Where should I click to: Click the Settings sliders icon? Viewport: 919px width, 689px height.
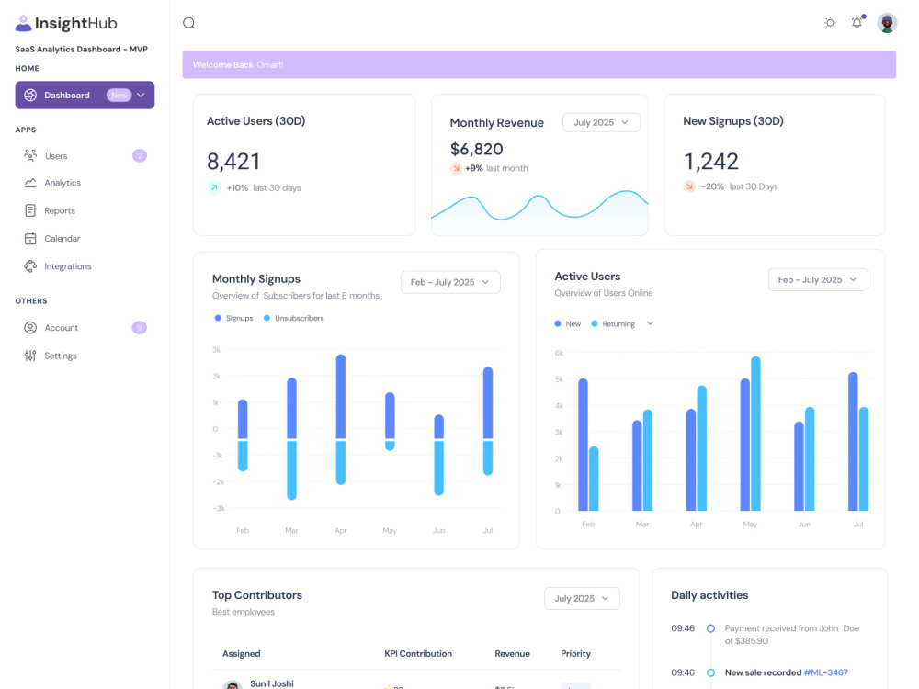coord(30,356)
